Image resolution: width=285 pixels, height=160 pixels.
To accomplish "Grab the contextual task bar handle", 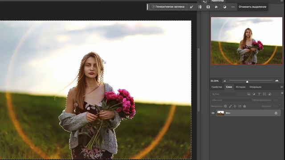I will tap(147, 7).
